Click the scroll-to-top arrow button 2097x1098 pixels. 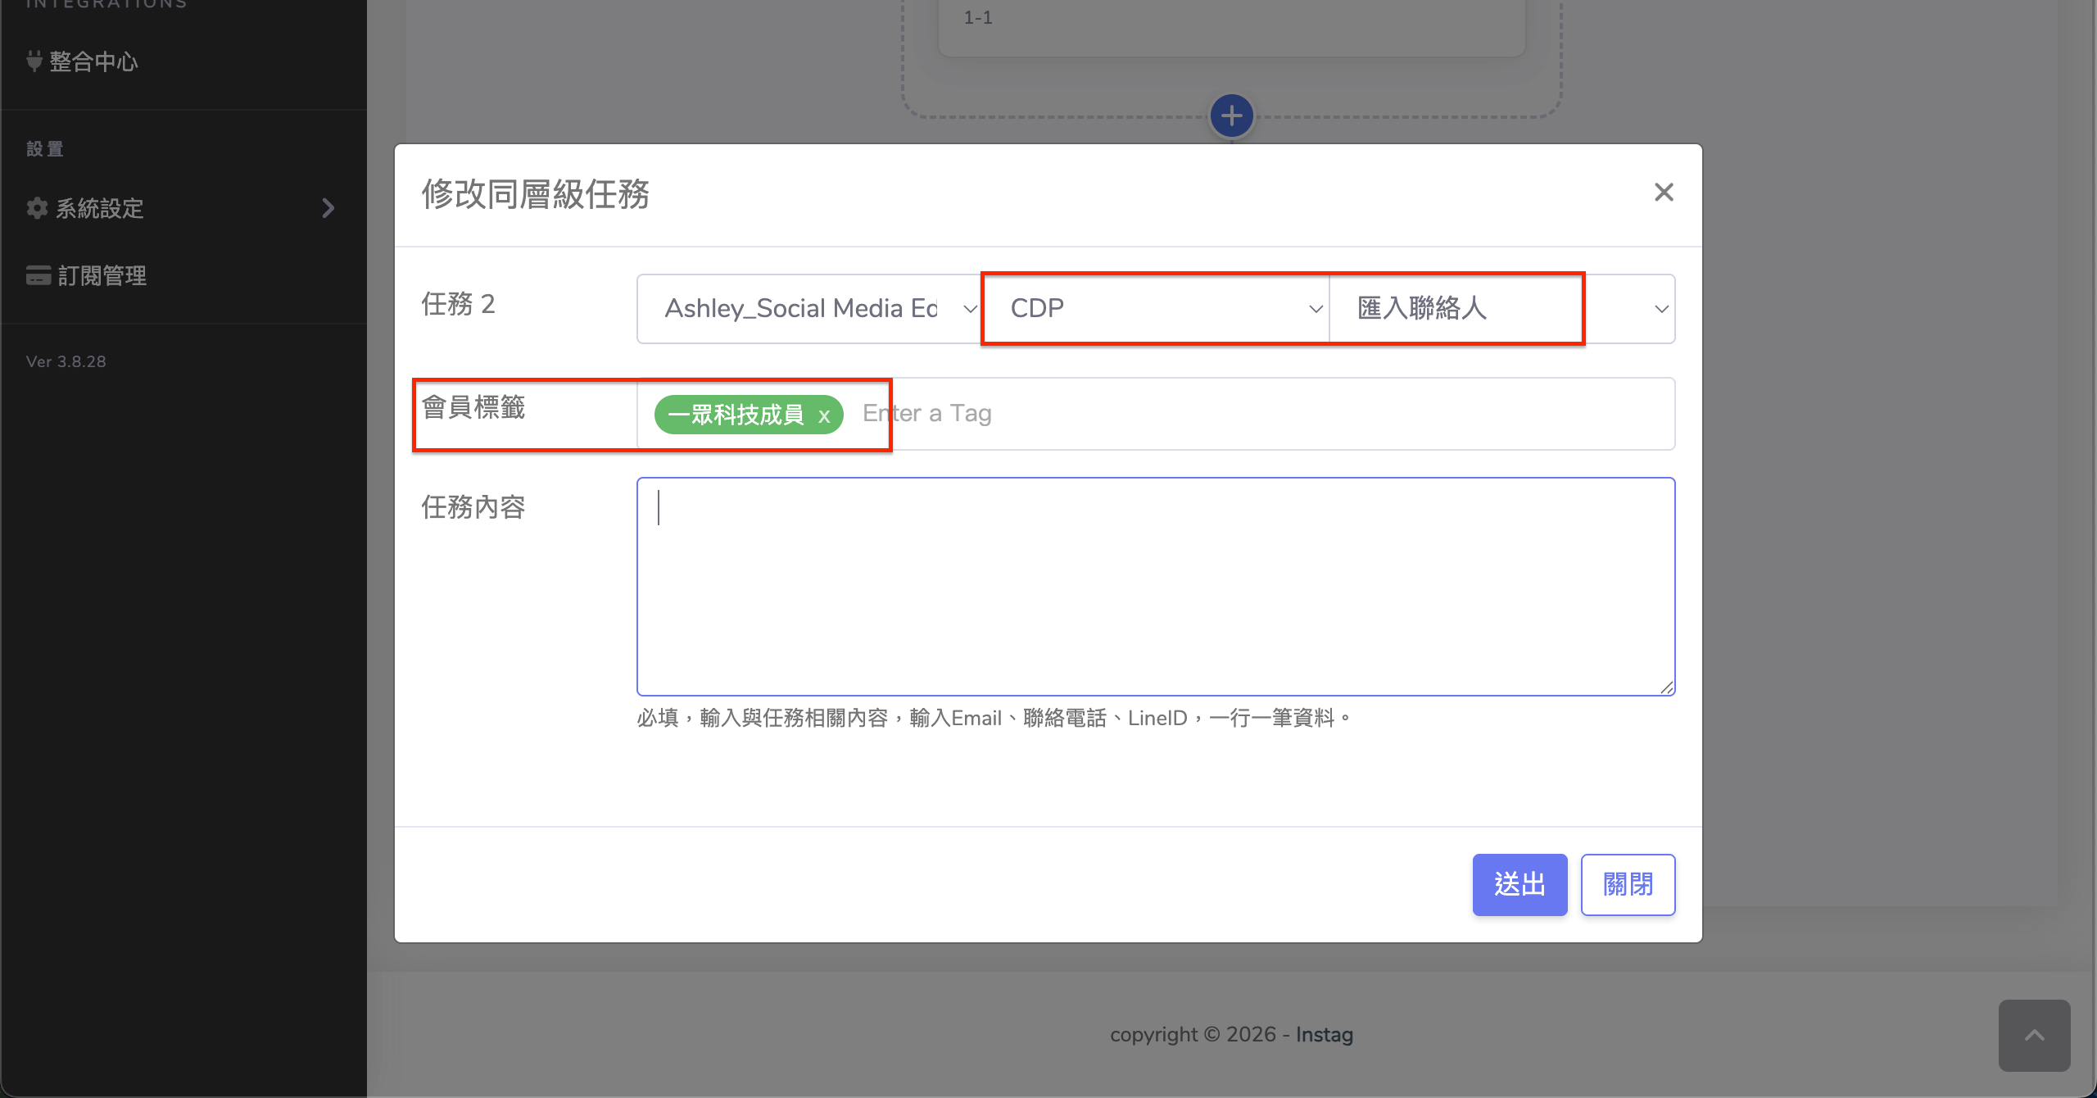(x=2034, y=1035)
